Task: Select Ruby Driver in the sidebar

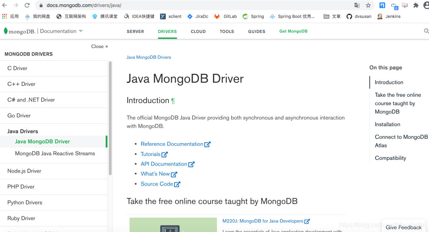Action: [x=54, y=219]
